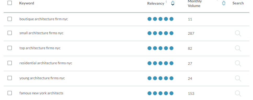
Task: Check small architecture firms nyc row
Action: tap(10, 33)
